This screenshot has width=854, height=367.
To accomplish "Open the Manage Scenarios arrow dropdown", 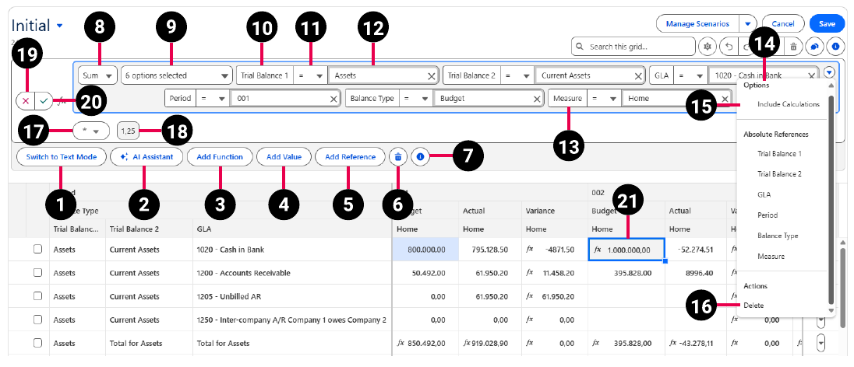I will tap(748, 24).
